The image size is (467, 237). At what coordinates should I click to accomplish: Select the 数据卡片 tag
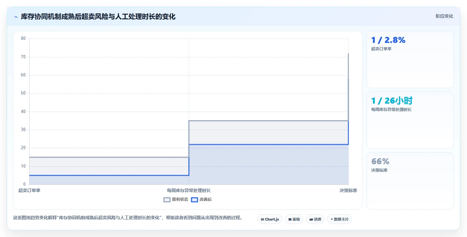tap(340, 219)
